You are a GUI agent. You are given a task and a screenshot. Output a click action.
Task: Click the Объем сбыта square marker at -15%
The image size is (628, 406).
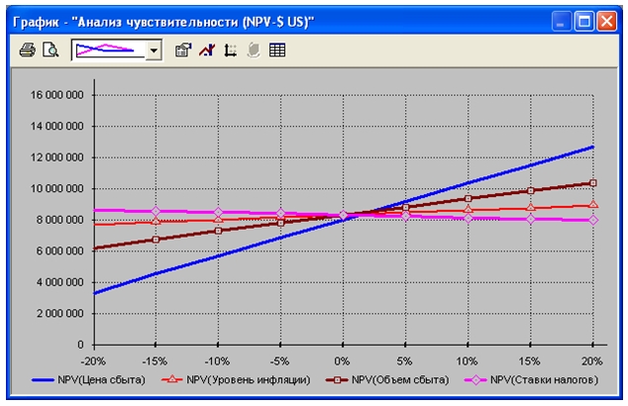pos(157,240)
